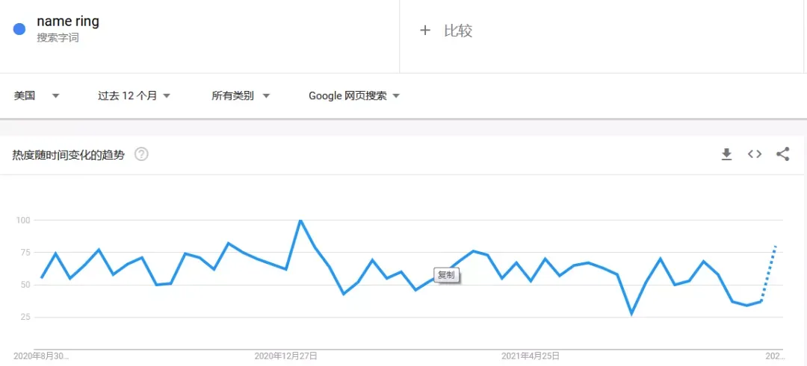Click the plus icon next to 比较
807x366 pixels.
[424, 31]
